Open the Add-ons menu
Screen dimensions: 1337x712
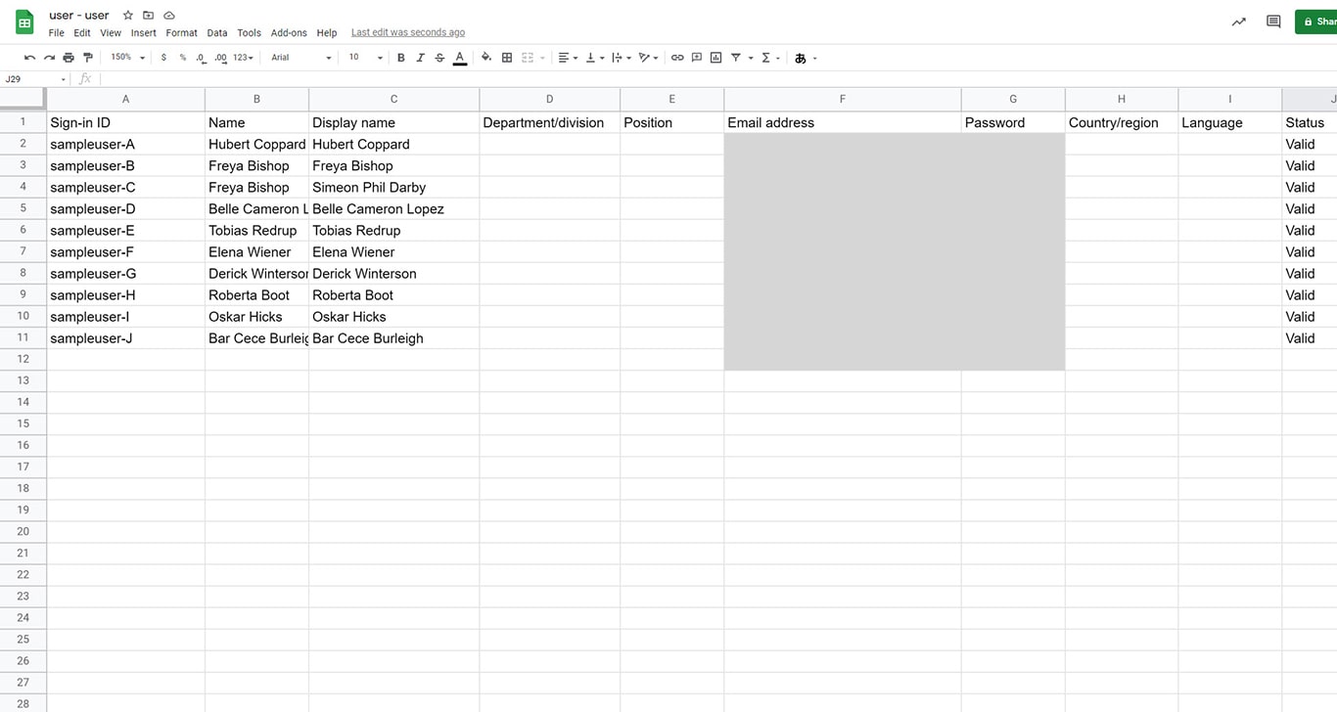[288, 33]
